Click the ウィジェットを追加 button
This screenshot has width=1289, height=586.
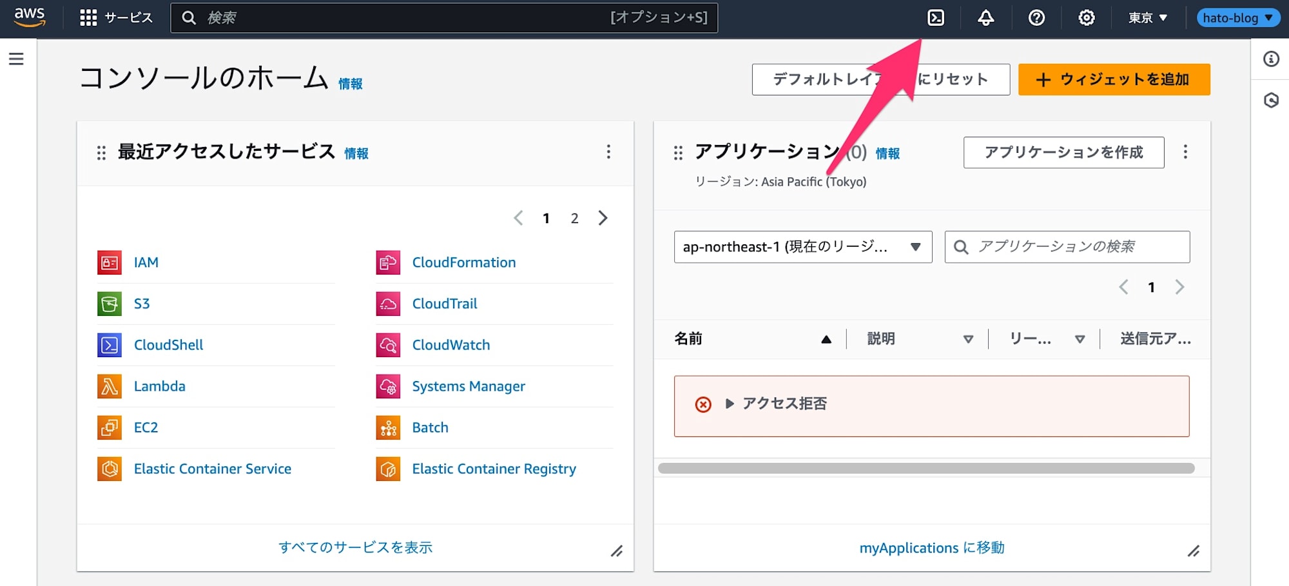(1114, 79)
